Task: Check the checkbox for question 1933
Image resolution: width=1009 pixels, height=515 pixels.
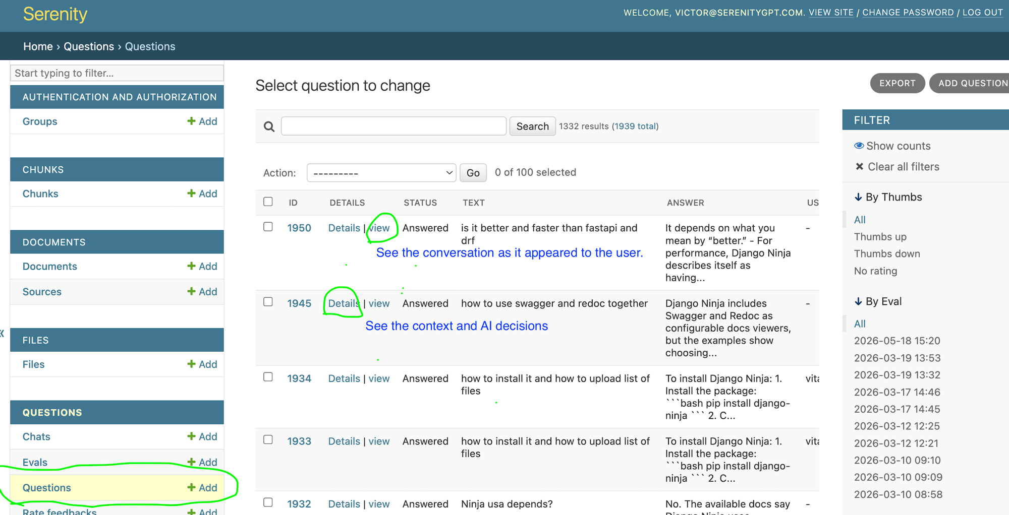Action: pyautogui.click(x=268, y=440)
